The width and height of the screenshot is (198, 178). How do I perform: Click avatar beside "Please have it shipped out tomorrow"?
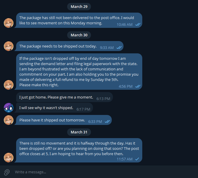coord(9,120)
